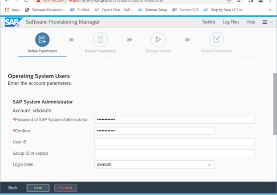Focus Password of SAP System Administrator field
This screenshot has width=277, height=195.
click(175, 120)
